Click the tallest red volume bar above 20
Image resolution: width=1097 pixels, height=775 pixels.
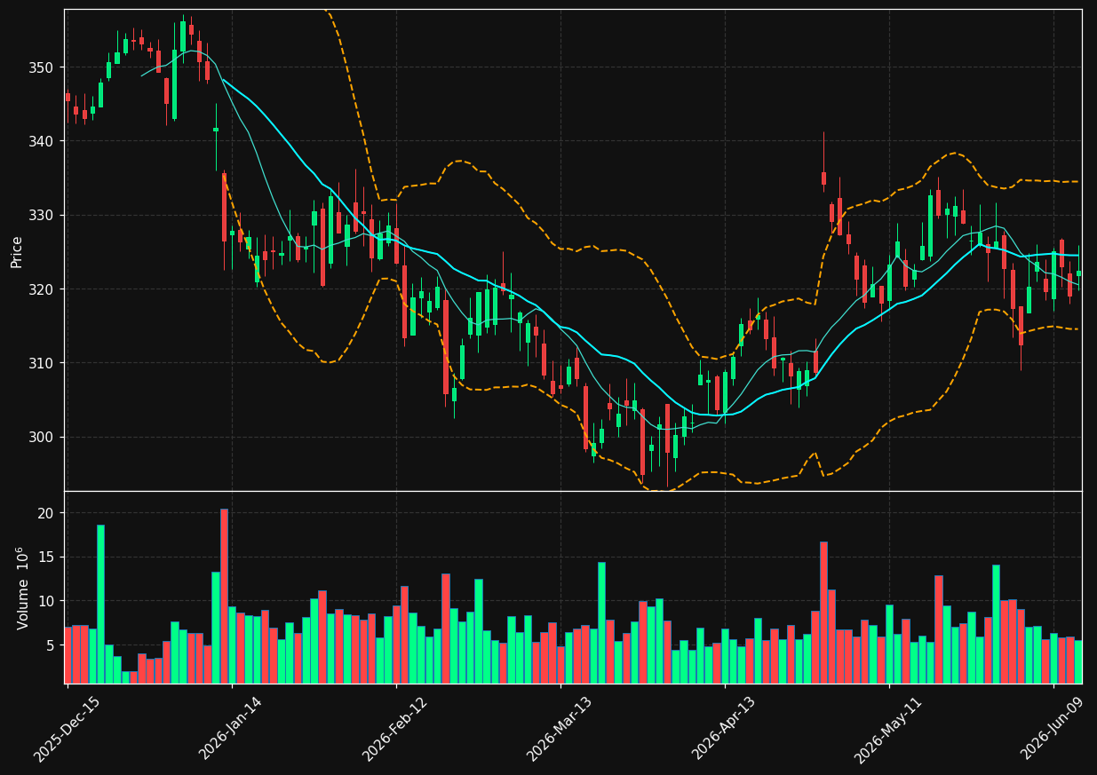coord(224,596)
